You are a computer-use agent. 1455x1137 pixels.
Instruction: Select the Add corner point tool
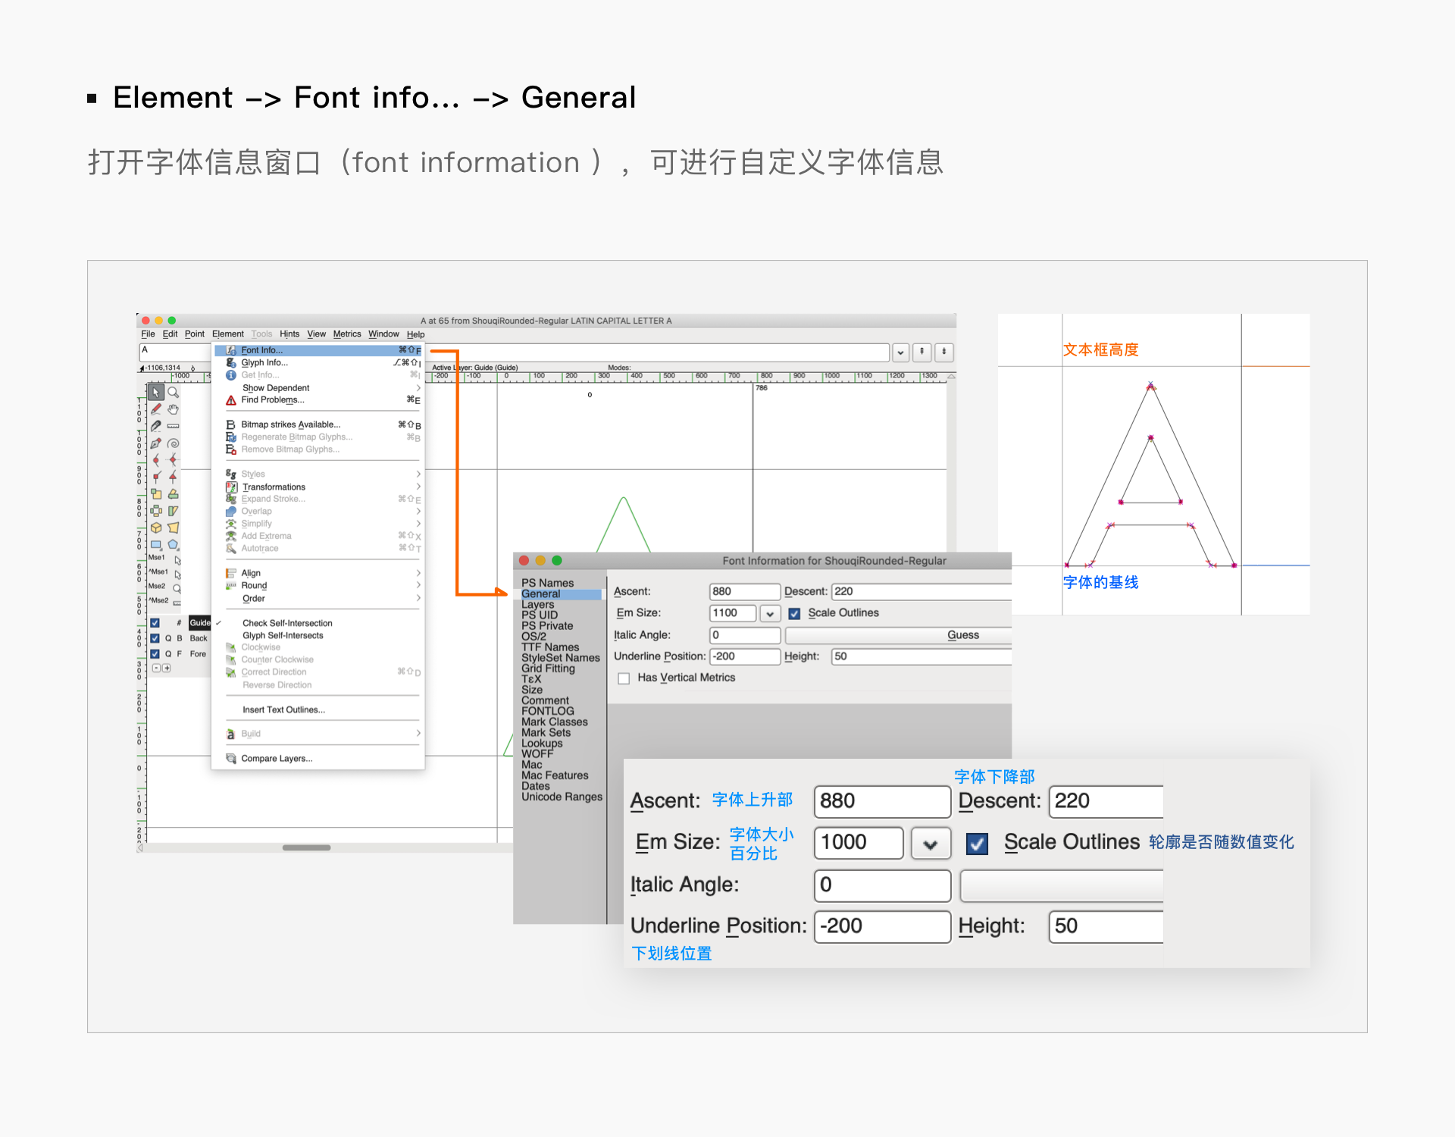pyautogui.click(x=155, y=477)
